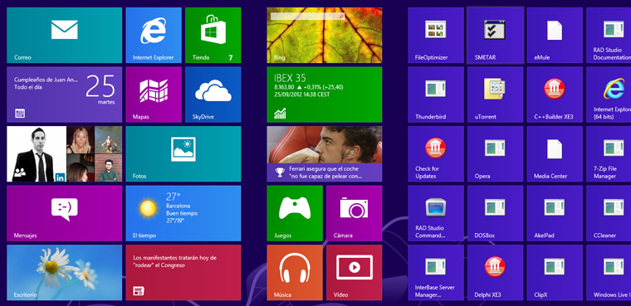Open the Mapas tile
631x306 pixels.
[154, 95]
